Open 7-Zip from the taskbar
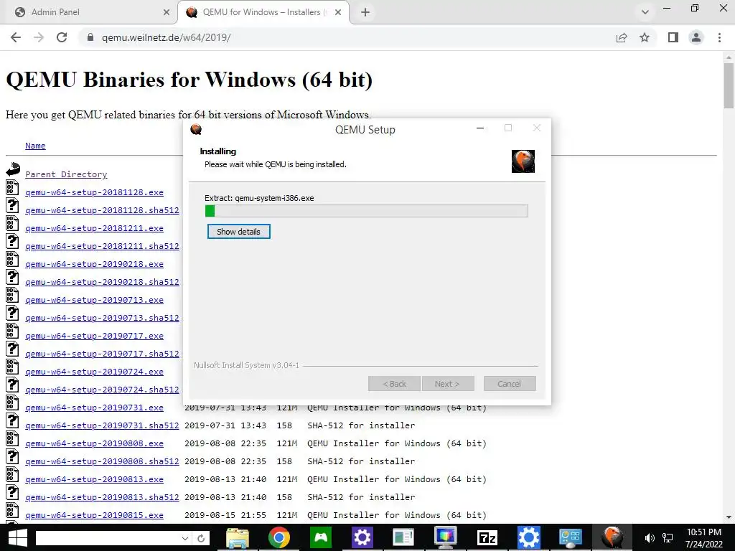This screenshot has width=735, height=551. (x=487, y=538)
